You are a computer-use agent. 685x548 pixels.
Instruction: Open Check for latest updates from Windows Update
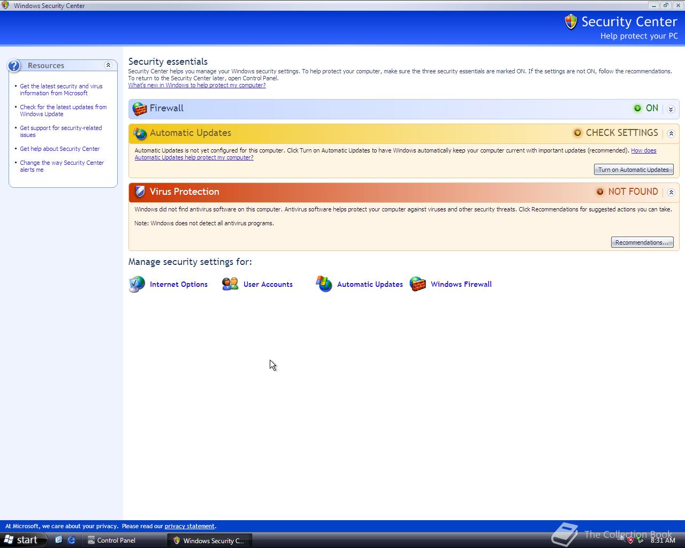(63, 110)
